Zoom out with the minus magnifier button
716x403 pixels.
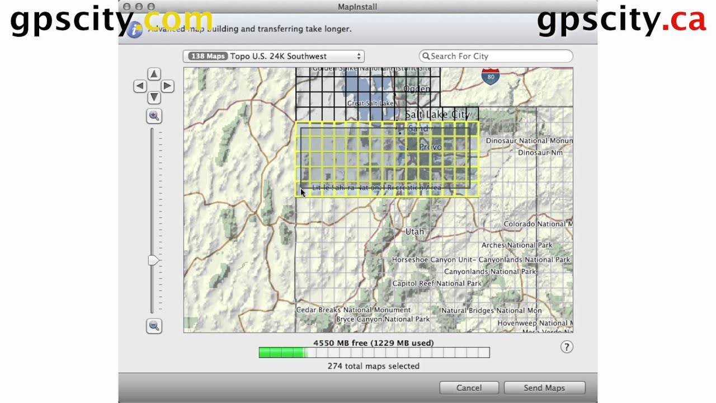[154, 326]
